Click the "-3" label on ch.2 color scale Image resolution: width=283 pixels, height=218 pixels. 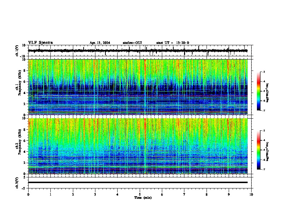pos(264,131)
